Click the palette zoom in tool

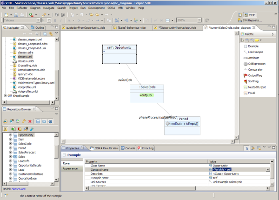247,40
